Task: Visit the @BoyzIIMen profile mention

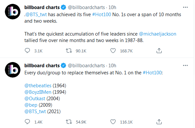Action: 38,92
